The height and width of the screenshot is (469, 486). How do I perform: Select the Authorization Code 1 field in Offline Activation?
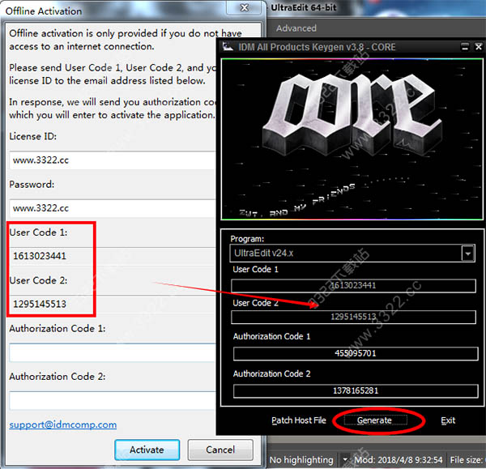pos(113,352)
